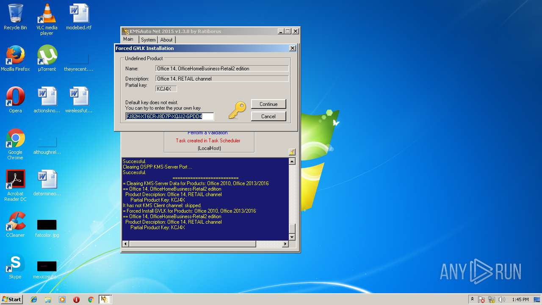Click the 1:45 PM clock
The height and width of the screenshot is (305, 542).
(x=520, y=299)
